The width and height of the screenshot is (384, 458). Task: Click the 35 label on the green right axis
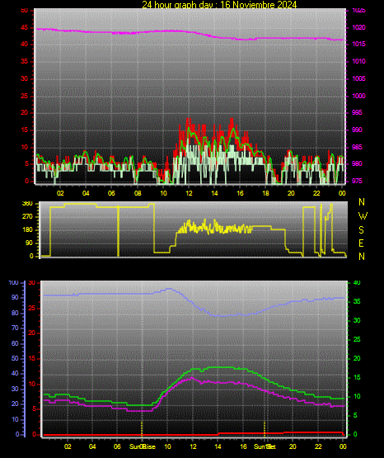(x=357, y=302)
